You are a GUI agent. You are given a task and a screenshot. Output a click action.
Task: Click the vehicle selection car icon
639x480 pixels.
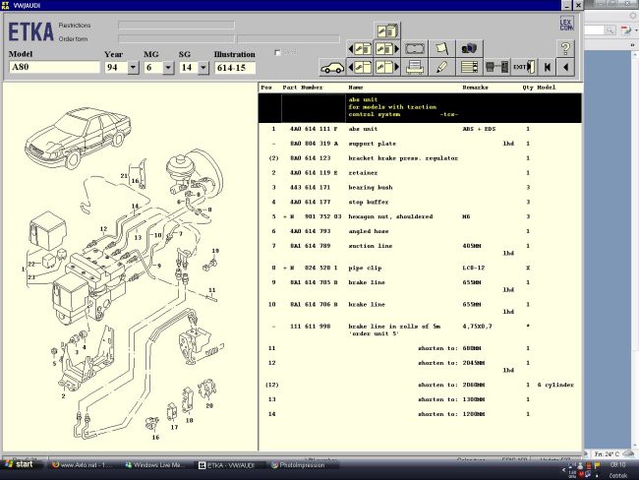[x=332, y=67]
